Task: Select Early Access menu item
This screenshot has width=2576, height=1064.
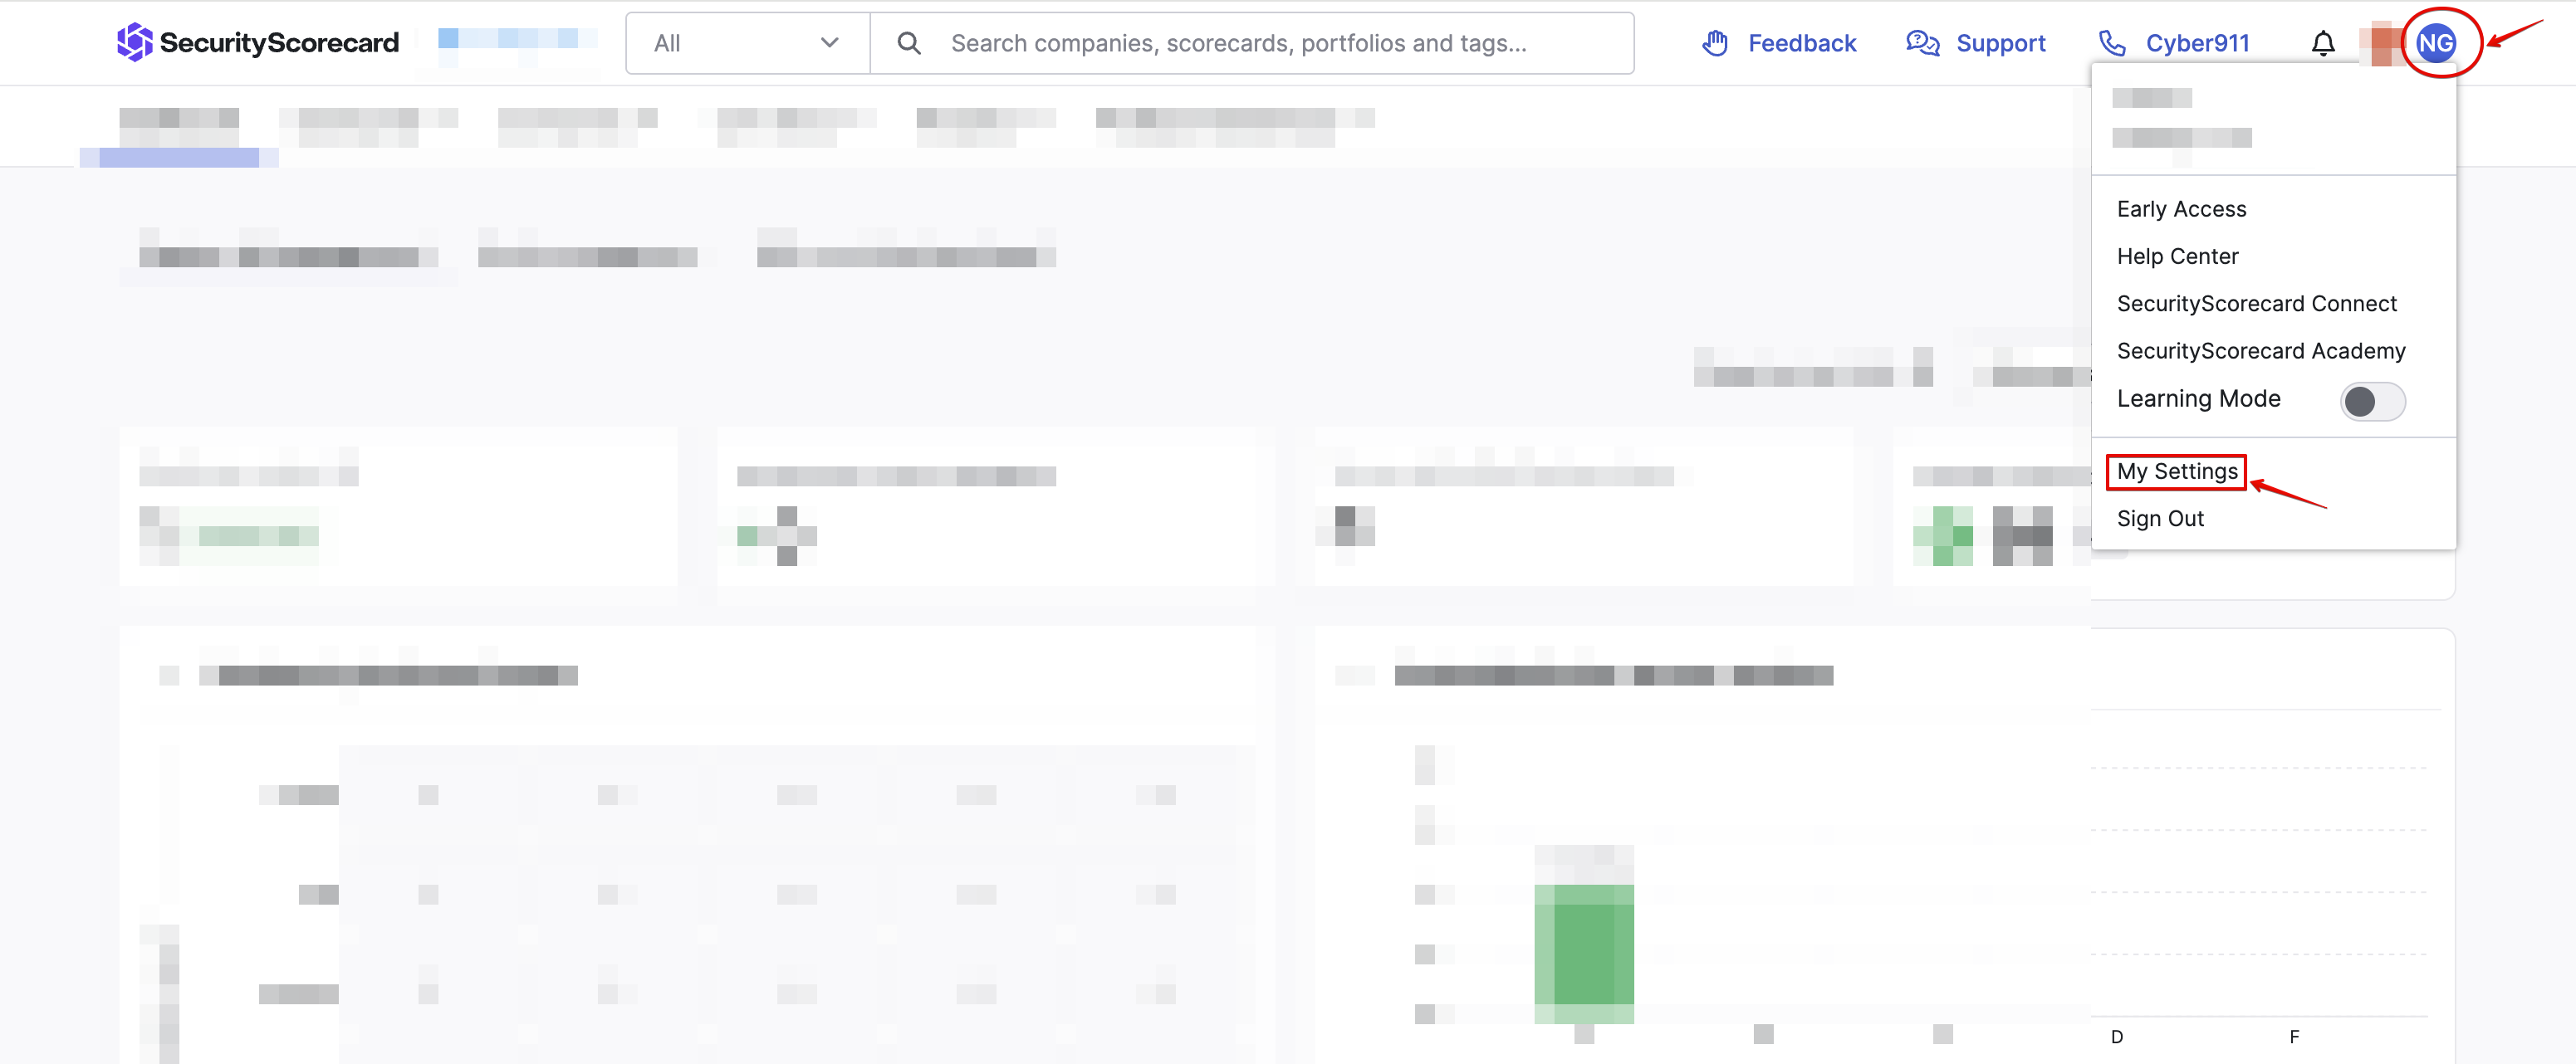Action: tap(2181, 209)
